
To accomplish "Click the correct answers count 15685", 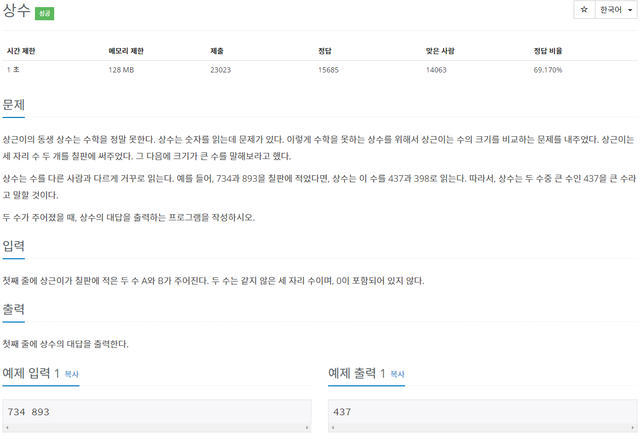I will (x=328, y=70).
